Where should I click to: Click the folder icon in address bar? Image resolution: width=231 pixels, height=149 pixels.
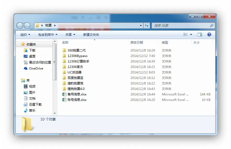37,25
